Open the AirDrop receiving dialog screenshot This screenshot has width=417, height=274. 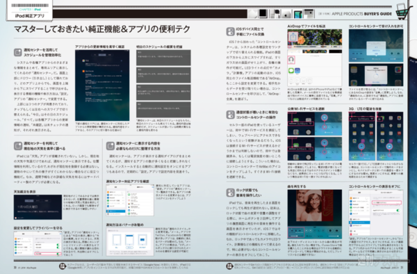[x=376, y=75]
